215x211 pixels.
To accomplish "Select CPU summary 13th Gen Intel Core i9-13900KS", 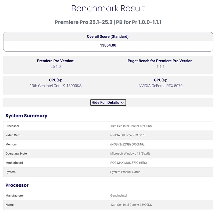I will click(x=56, y=86).
